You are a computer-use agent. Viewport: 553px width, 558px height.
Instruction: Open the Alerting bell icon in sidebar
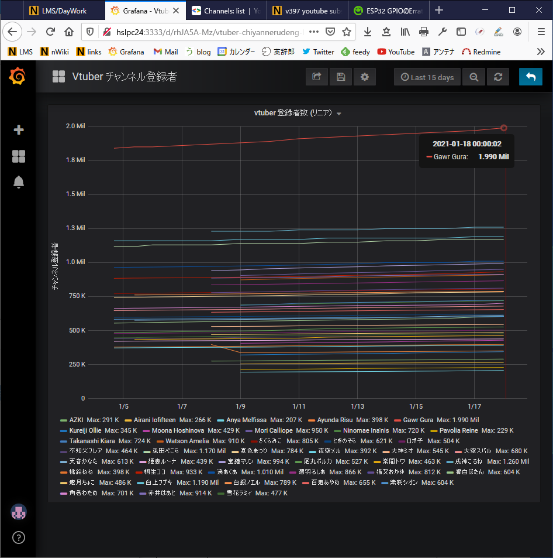coord(19,182)
